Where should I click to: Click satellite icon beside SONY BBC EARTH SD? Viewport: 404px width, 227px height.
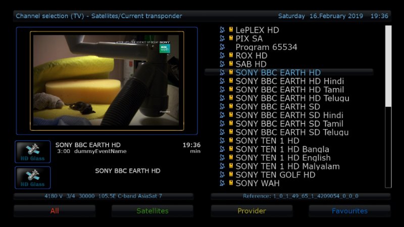pos(222,106)
